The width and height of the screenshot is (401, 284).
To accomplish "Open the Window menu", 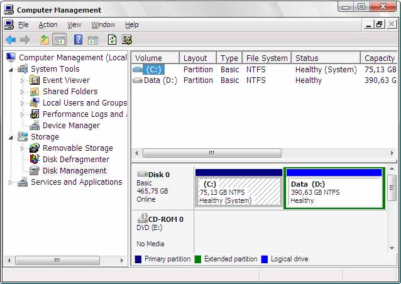I will tap(103, 25).
